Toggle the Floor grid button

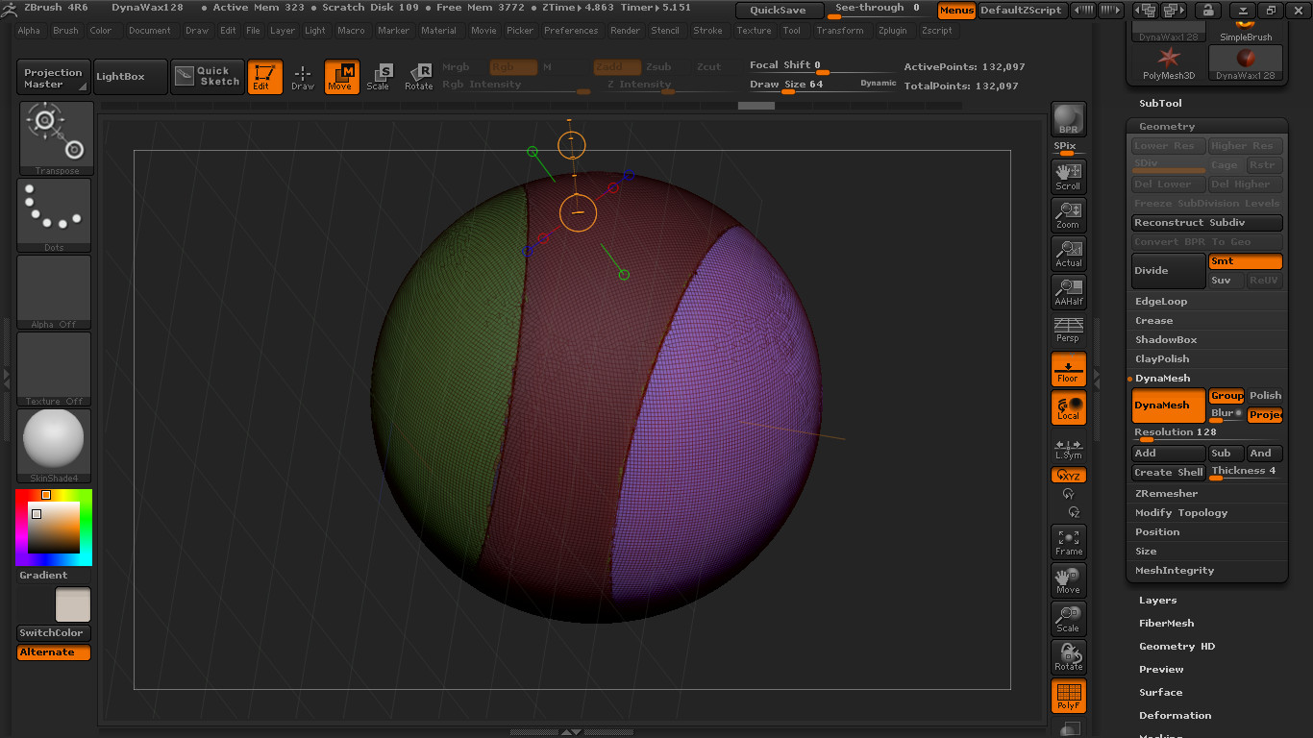point(1068,369)
